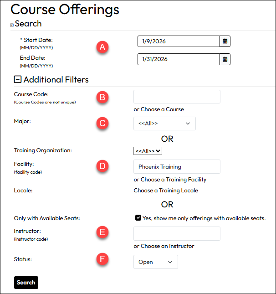The width and height of the screenshot is (276, 294).
Task: Focus the Course Code text field
Action: 177,97
